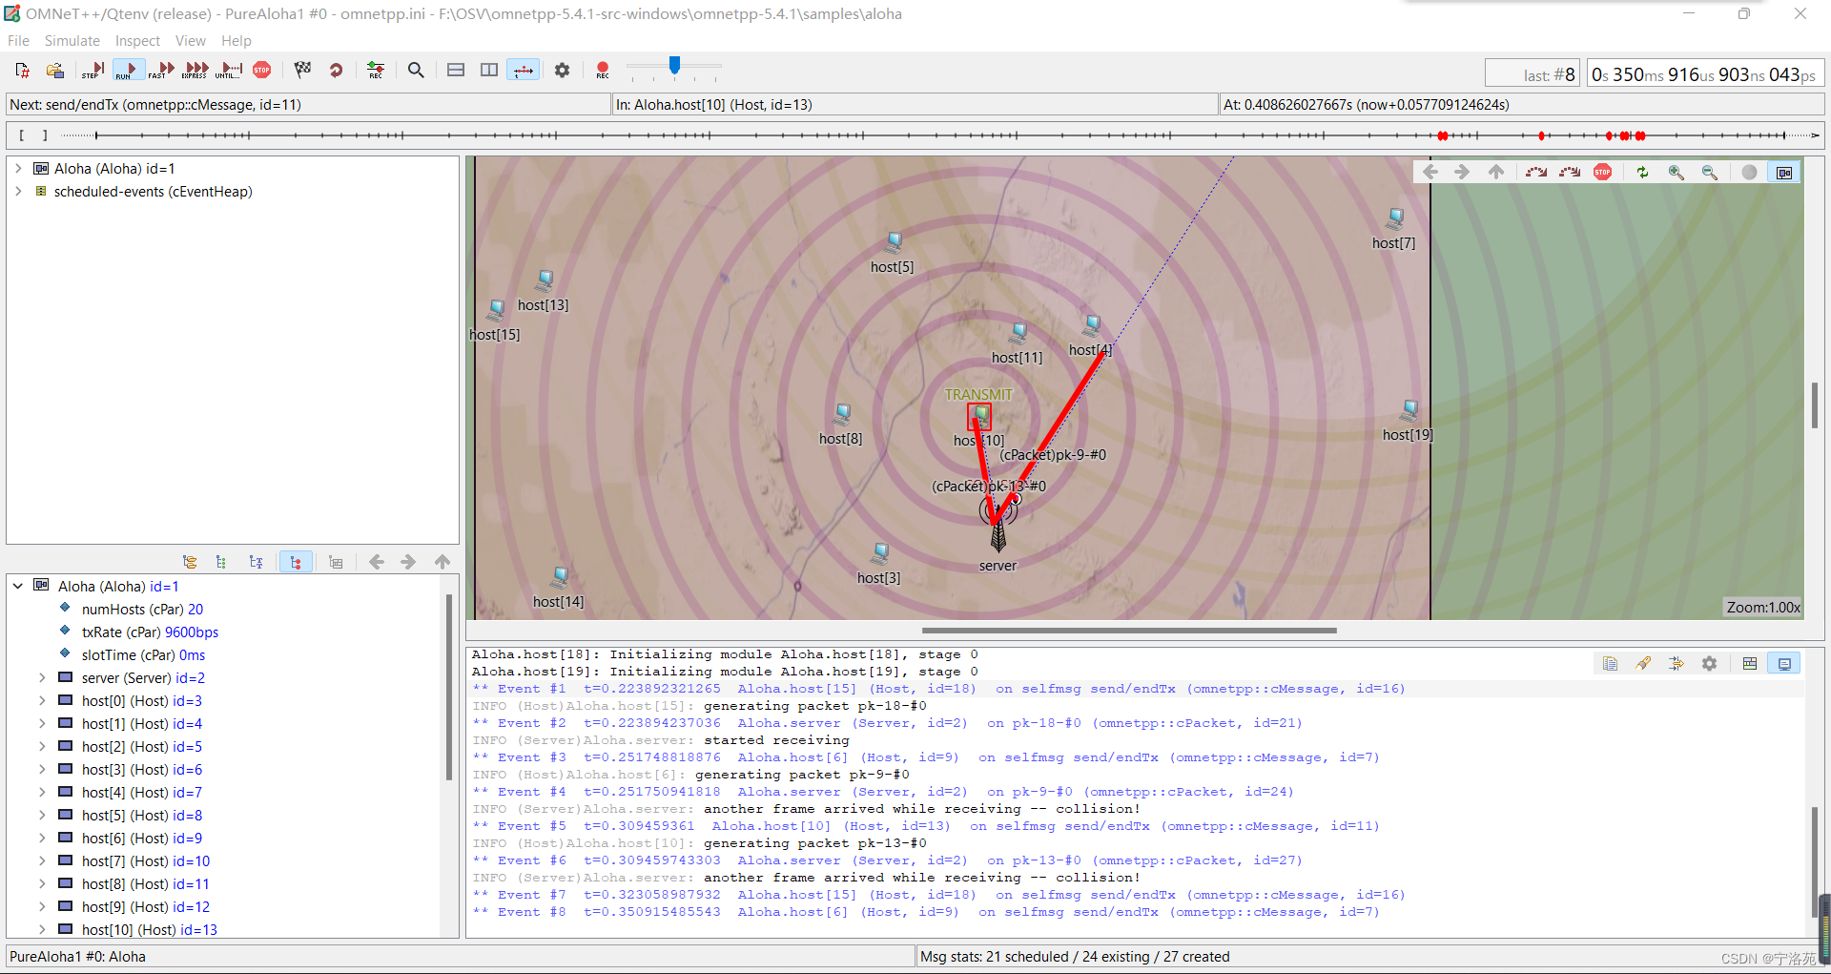
Task: Expand the scheduled-events (cEventHeap) item
Action: [x=19, y=191]
